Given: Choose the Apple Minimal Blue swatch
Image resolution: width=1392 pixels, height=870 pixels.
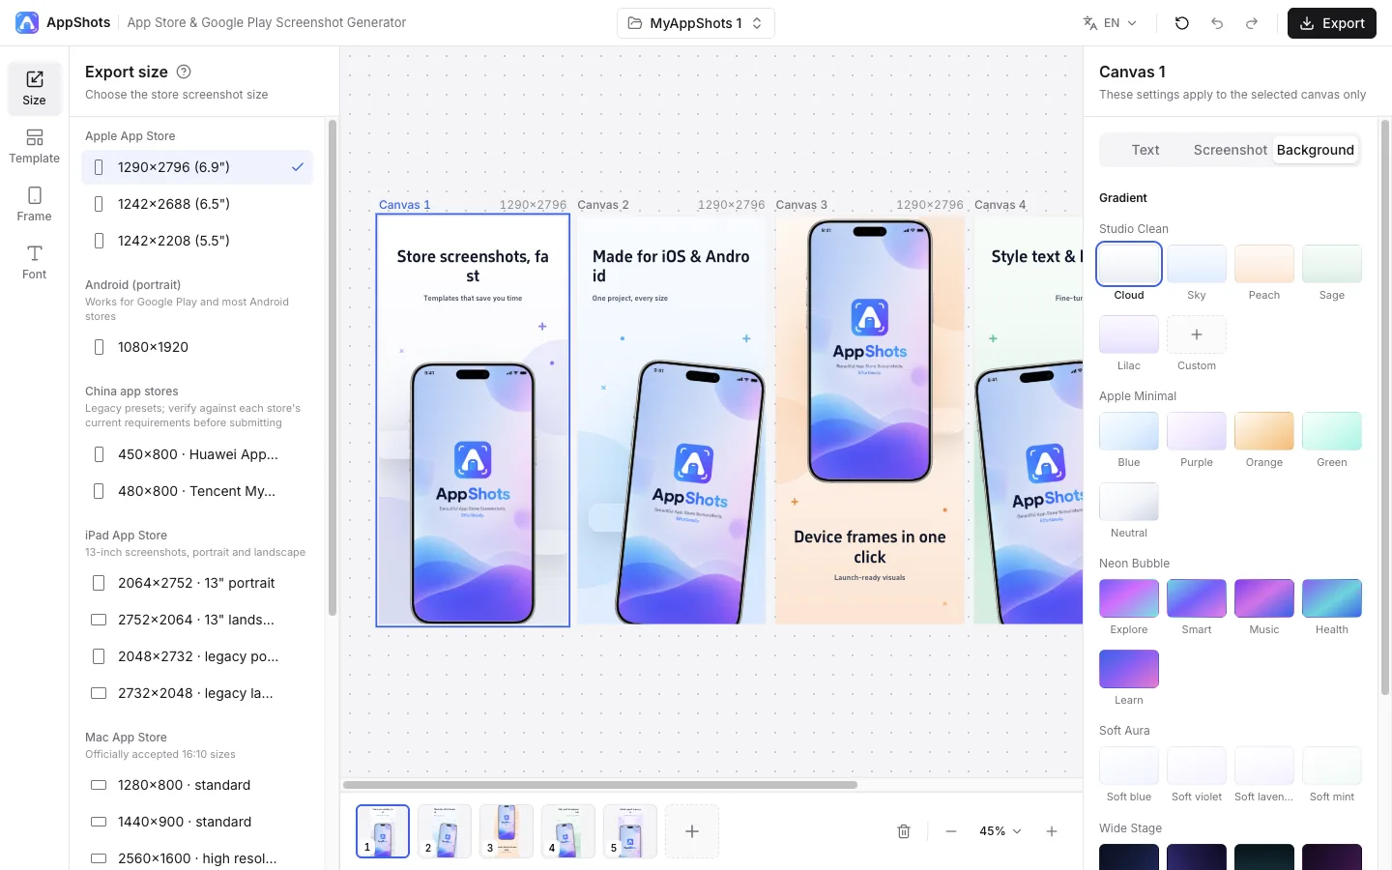Looking at the screenshot, I should [x=1129, y=431].
